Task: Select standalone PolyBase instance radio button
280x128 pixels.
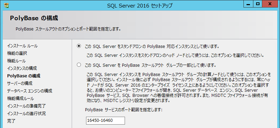Action: pyautogui.click(x=79, y=46)
